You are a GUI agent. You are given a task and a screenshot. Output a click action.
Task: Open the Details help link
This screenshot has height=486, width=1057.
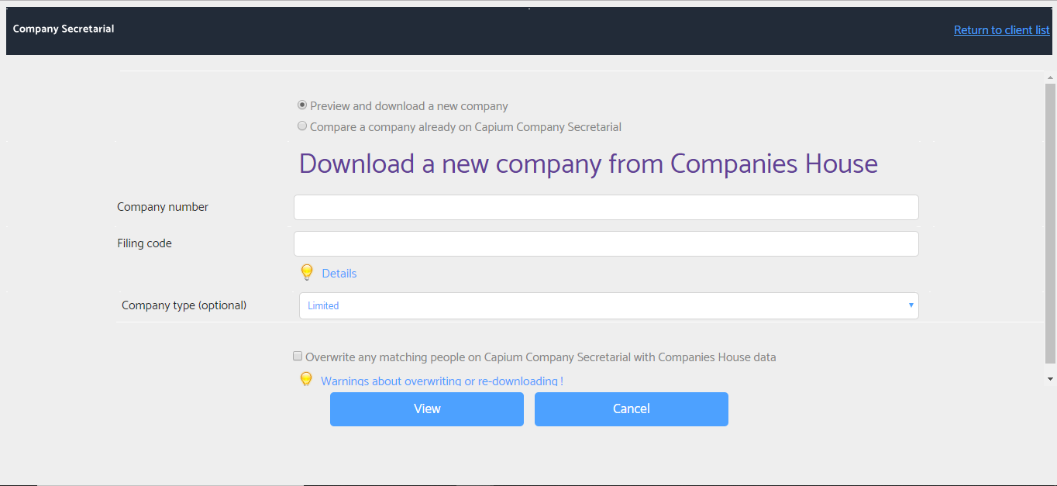(339, 274)
